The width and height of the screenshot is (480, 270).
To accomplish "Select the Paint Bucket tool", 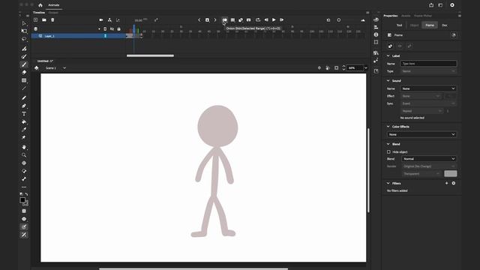I will pos(24,121).
